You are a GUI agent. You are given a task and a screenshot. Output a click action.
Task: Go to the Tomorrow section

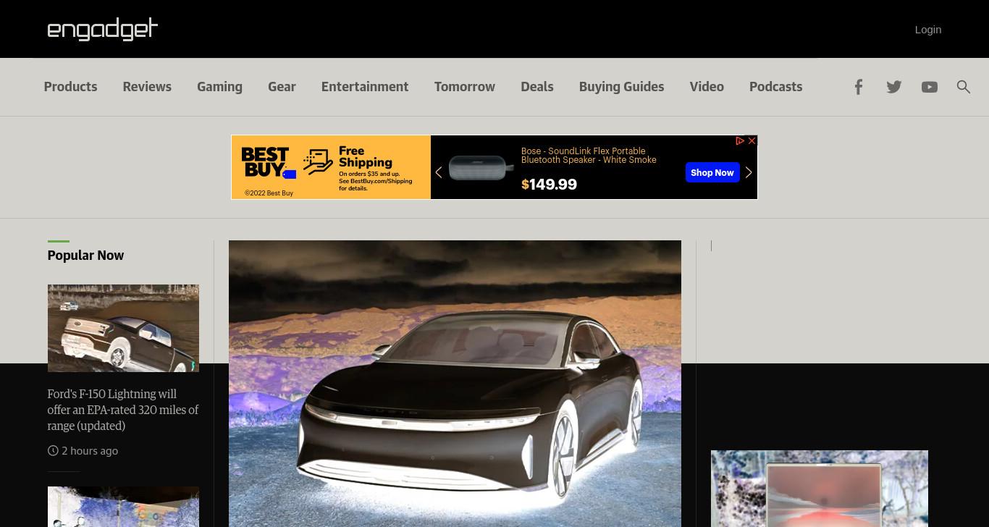[x=465, y=87]
